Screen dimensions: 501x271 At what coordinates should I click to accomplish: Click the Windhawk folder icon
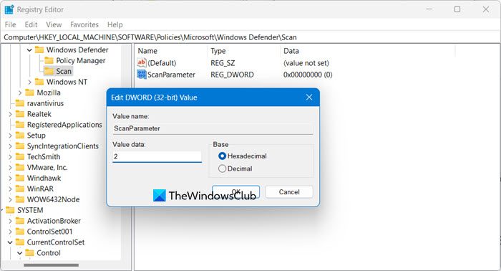click(x=20, y=178)
